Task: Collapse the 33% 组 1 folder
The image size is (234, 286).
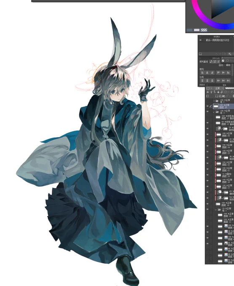Action: [x=216, y=210]
